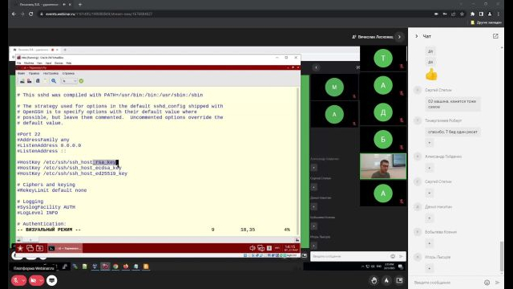Toggle the red microphone mute button
Image resolution: width=513 pixels, height=289 pixels.
[16, 280]
